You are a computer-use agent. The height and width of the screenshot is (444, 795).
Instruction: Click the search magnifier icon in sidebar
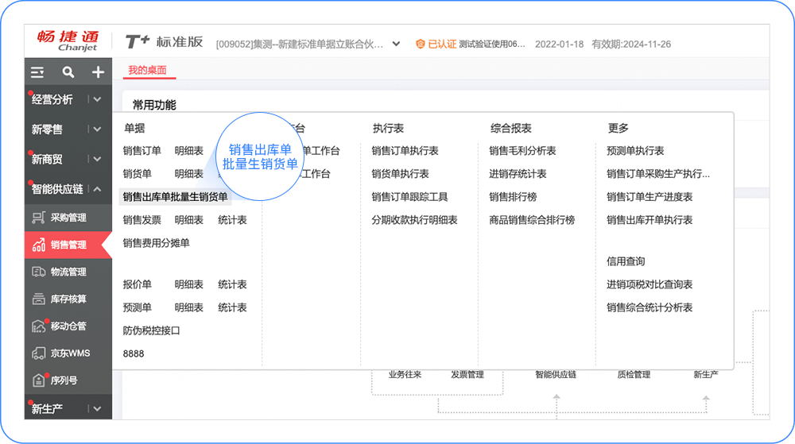click(68, 72)
